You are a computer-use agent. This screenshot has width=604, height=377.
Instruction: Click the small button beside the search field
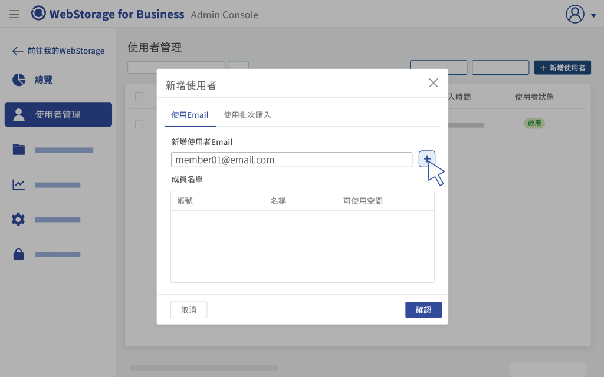[239, 65]
